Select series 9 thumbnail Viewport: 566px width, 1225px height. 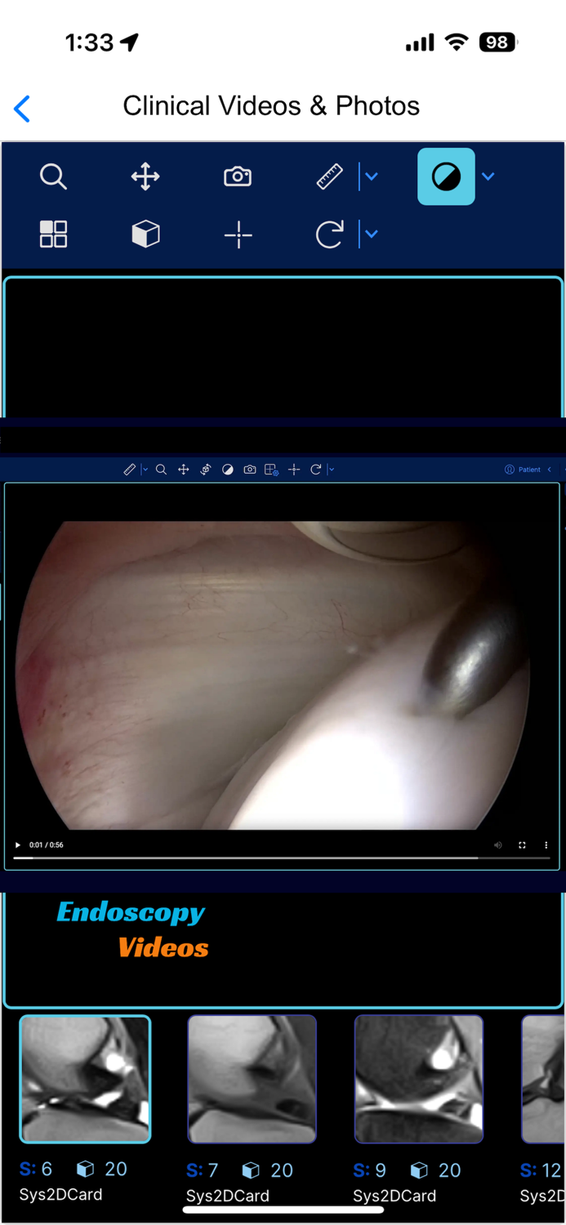(x=419, y=1079)
